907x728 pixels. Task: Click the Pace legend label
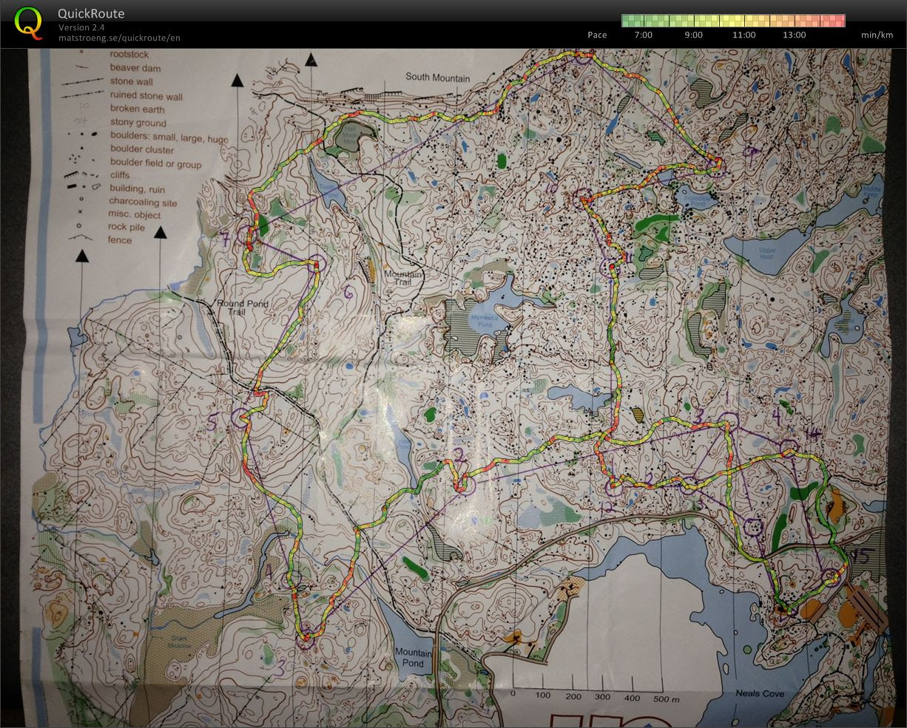[x=597, y=35]
